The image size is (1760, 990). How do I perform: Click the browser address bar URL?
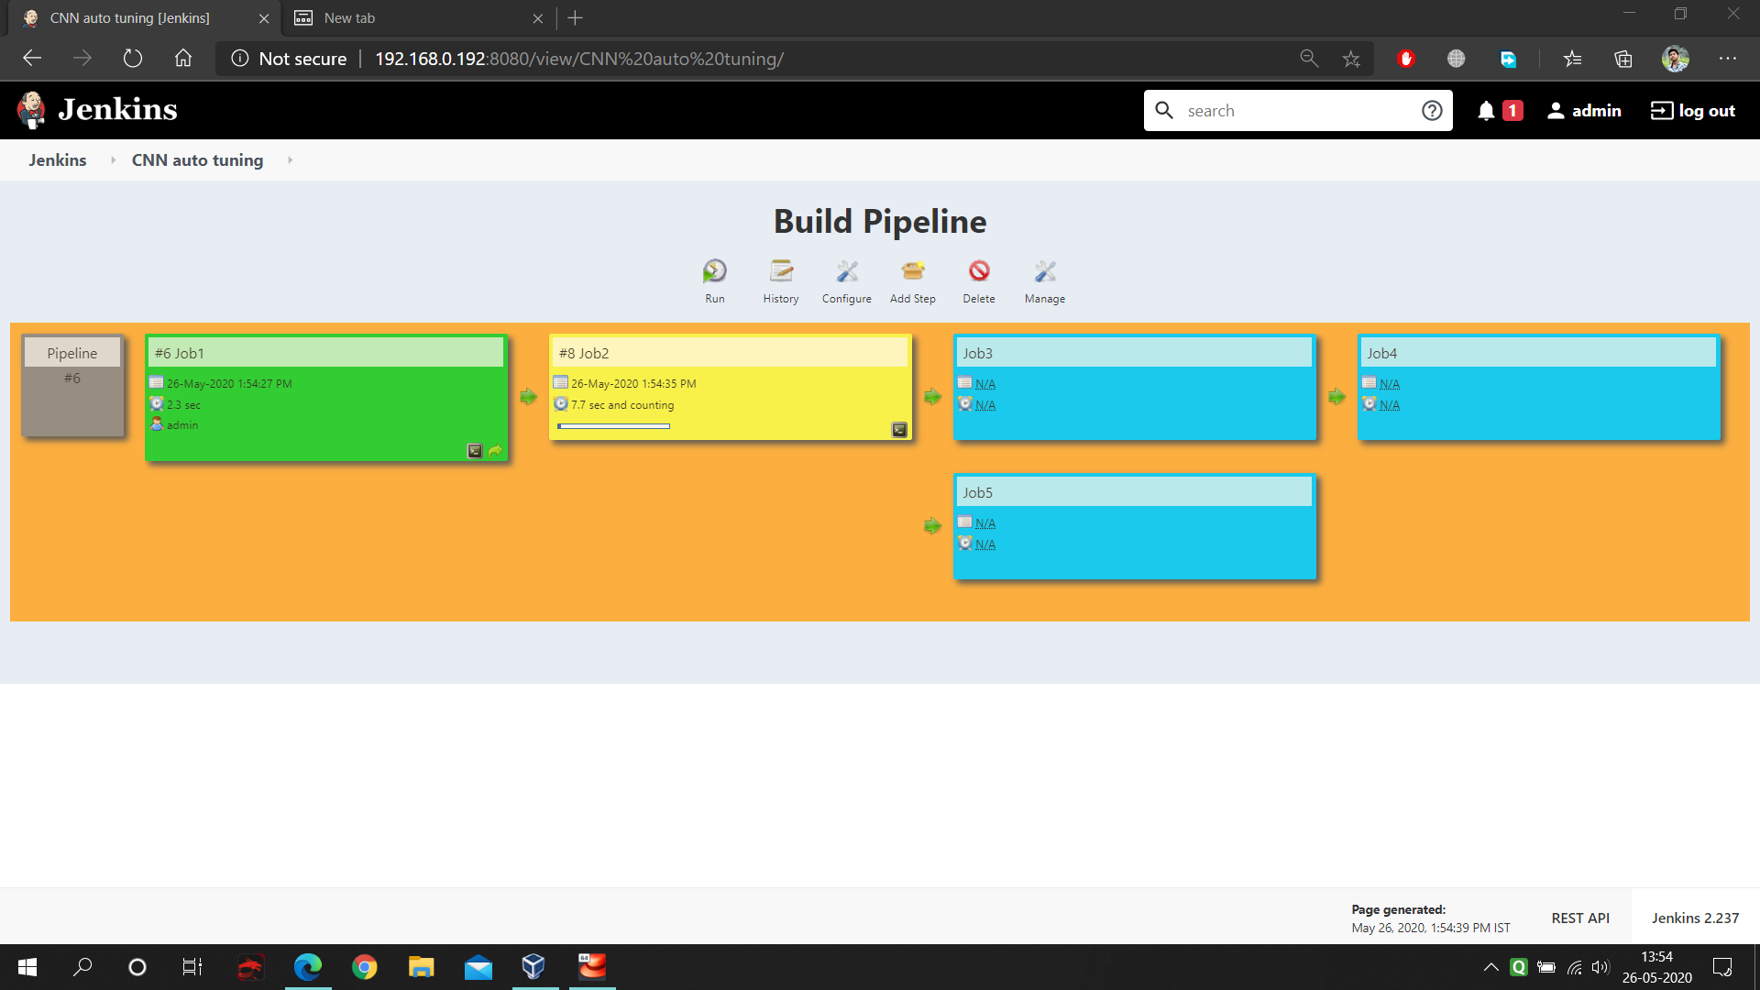[579, 59]
